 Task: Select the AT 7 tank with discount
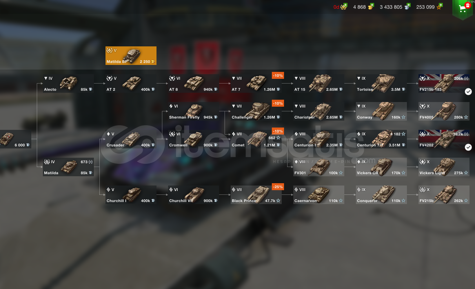(x=256, y=83)
